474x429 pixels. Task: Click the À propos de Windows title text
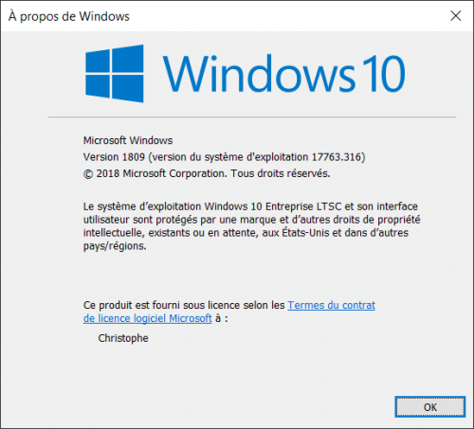[x=69, y=16]
